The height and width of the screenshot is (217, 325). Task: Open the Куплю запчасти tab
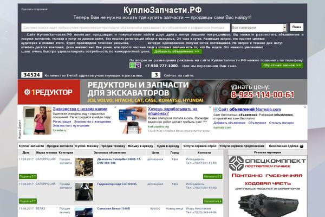[x=31, y=146]
